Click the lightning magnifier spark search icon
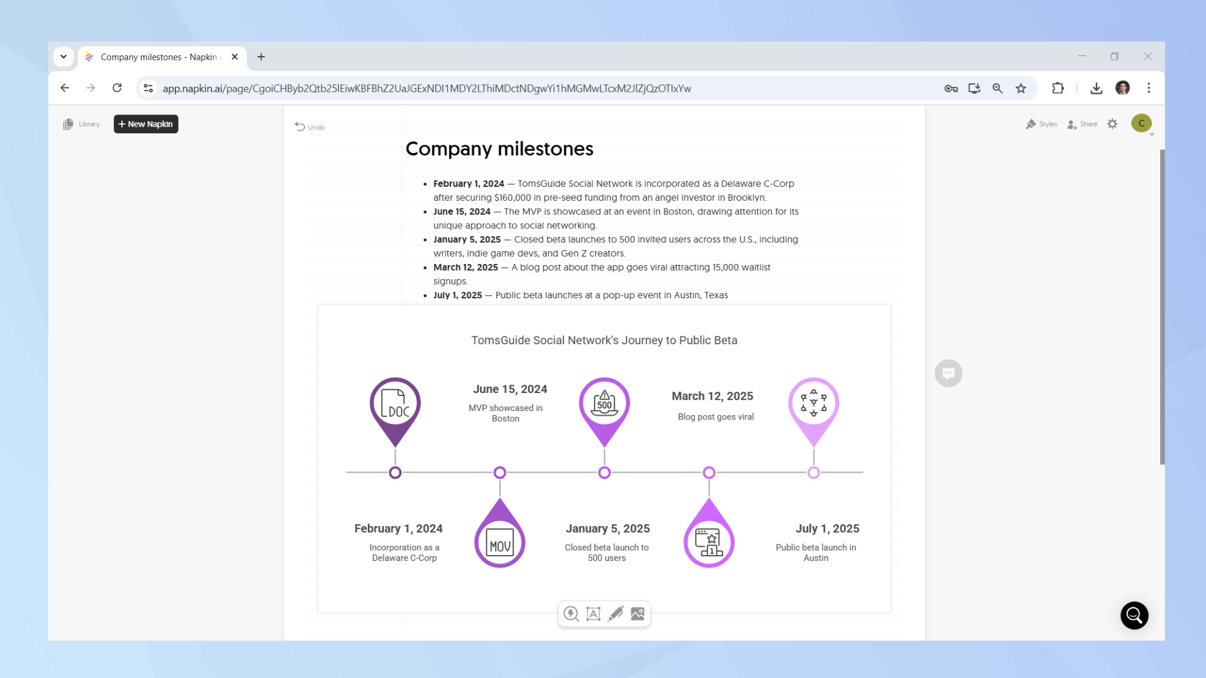This screenshot has width=1206, height=678. (x=570, y=614)
